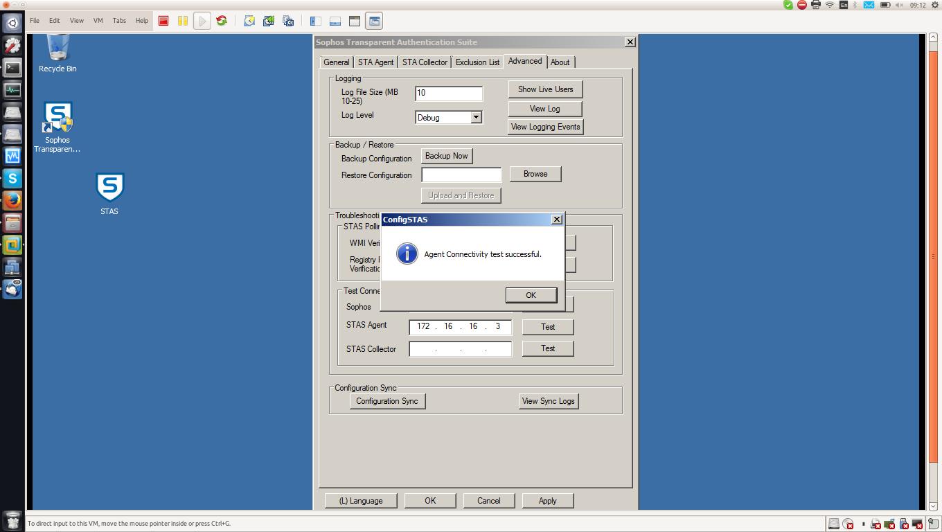The width and height of the screenshot is (942, 532).
Task: Click the View Log button
Action: pos(545,109)
